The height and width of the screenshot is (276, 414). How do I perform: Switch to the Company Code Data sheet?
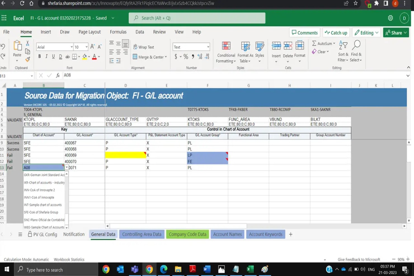coord(187,234)
